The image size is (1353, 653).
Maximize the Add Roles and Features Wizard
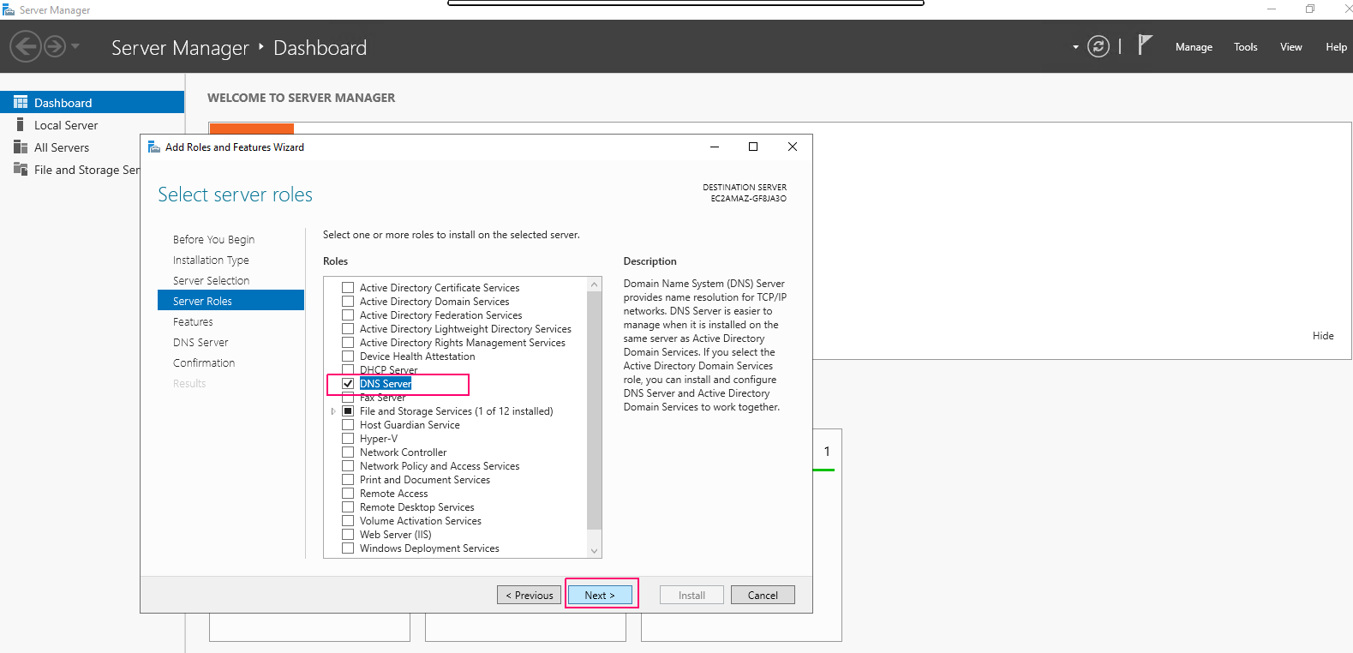753,147
